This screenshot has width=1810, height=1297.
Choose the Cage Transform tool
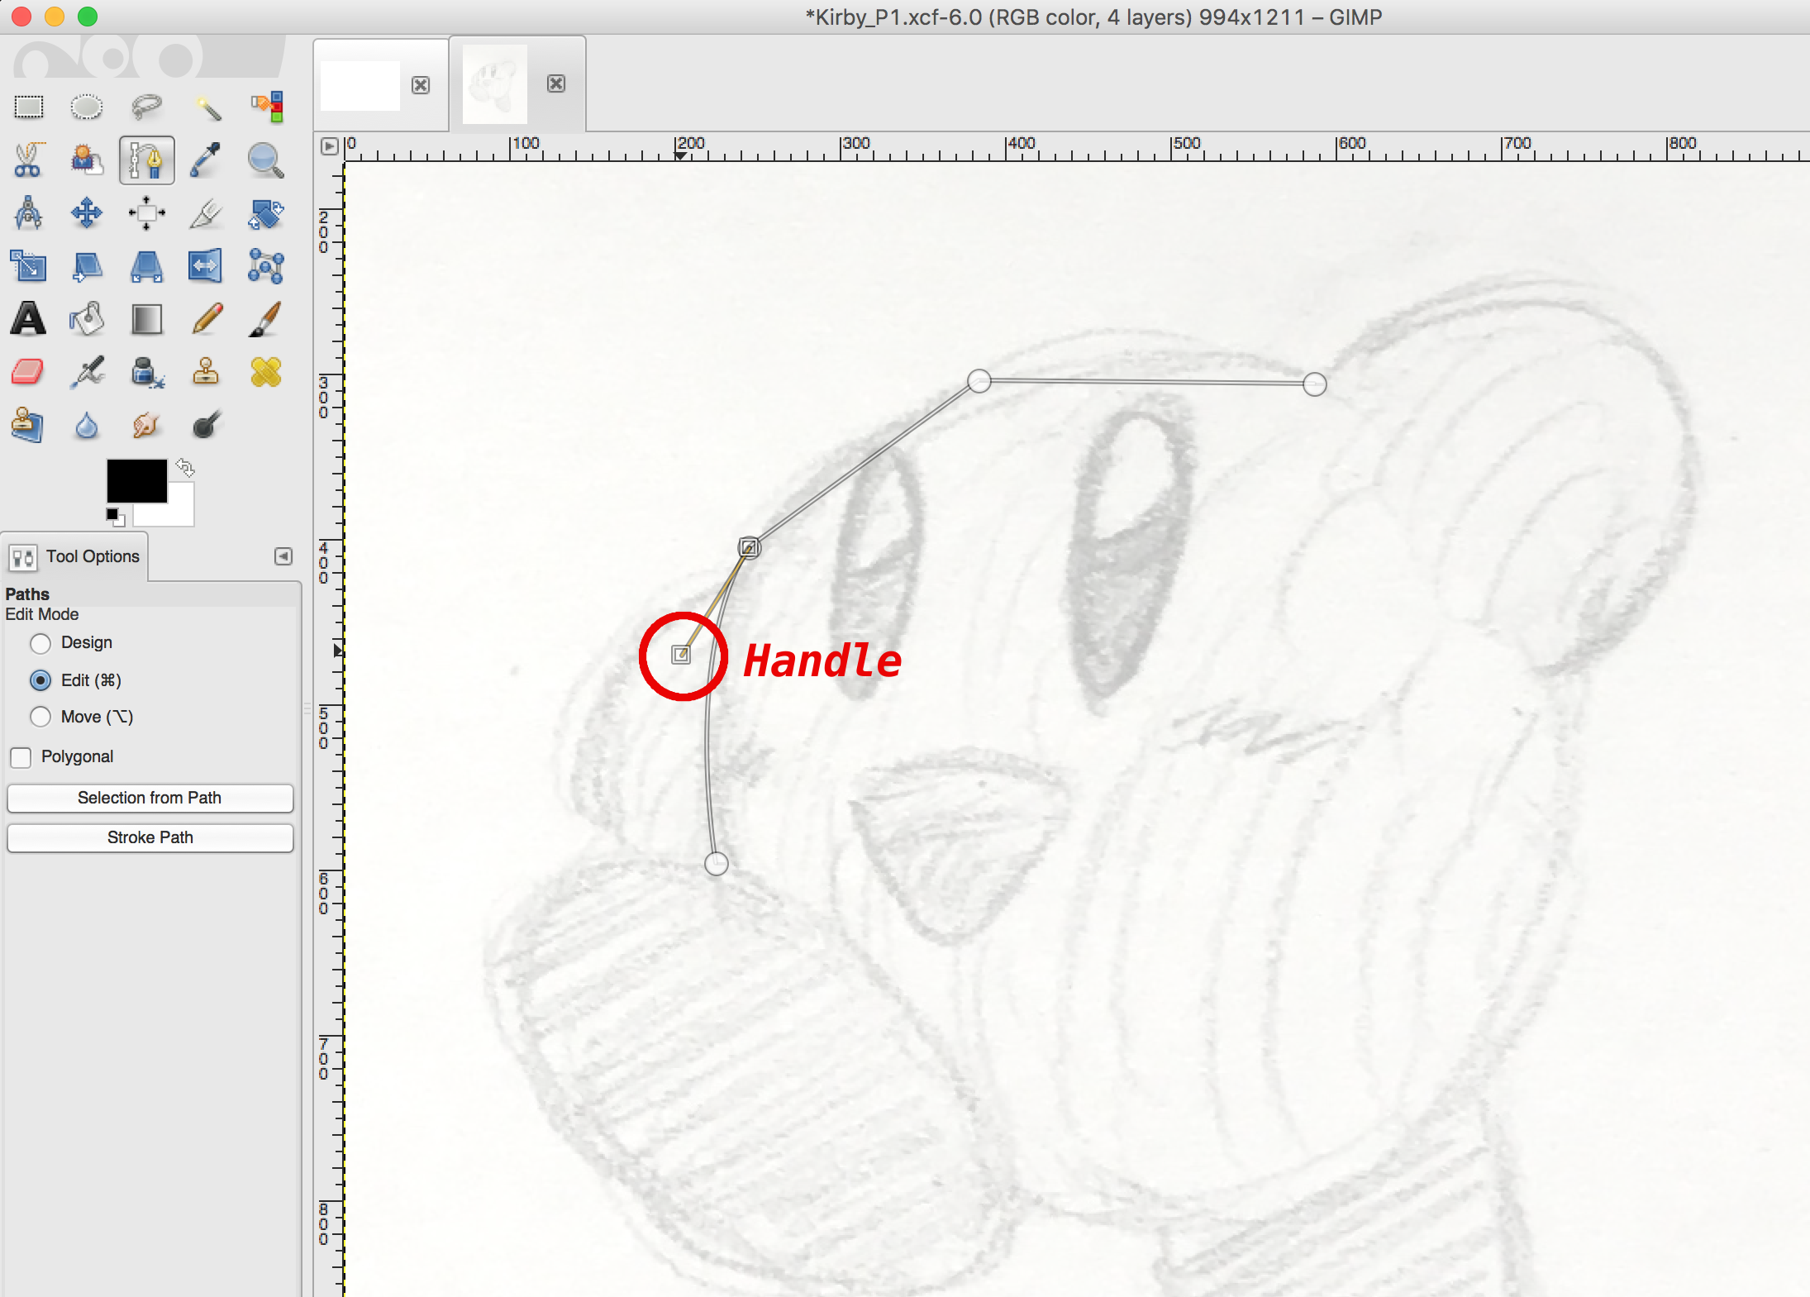pyautogui.click(x=266, y=266)
